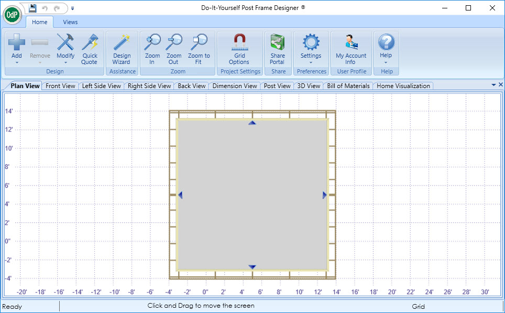Open the Back View tab
This screenshot has height=313, width=505.
pos(191,86)
